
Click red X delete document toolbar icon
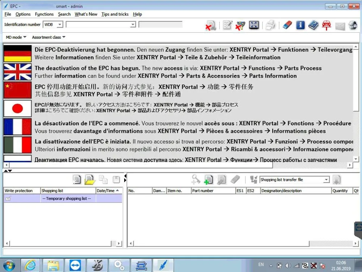pyautogui.click(x=211, y=25)
